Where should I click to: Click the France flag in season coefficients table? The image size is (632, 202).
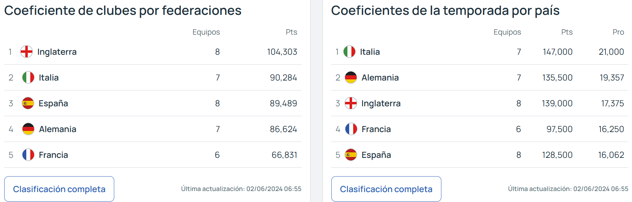click(x=351, y=129)
